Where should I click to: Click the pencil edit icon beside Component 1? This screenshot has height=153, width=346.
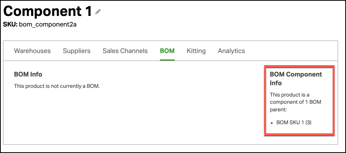point(98,12)
